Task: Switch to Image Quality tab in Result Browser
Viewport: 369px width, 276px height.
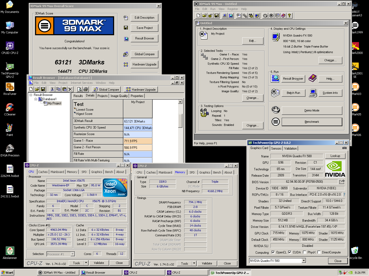Action: pos(119,96)
